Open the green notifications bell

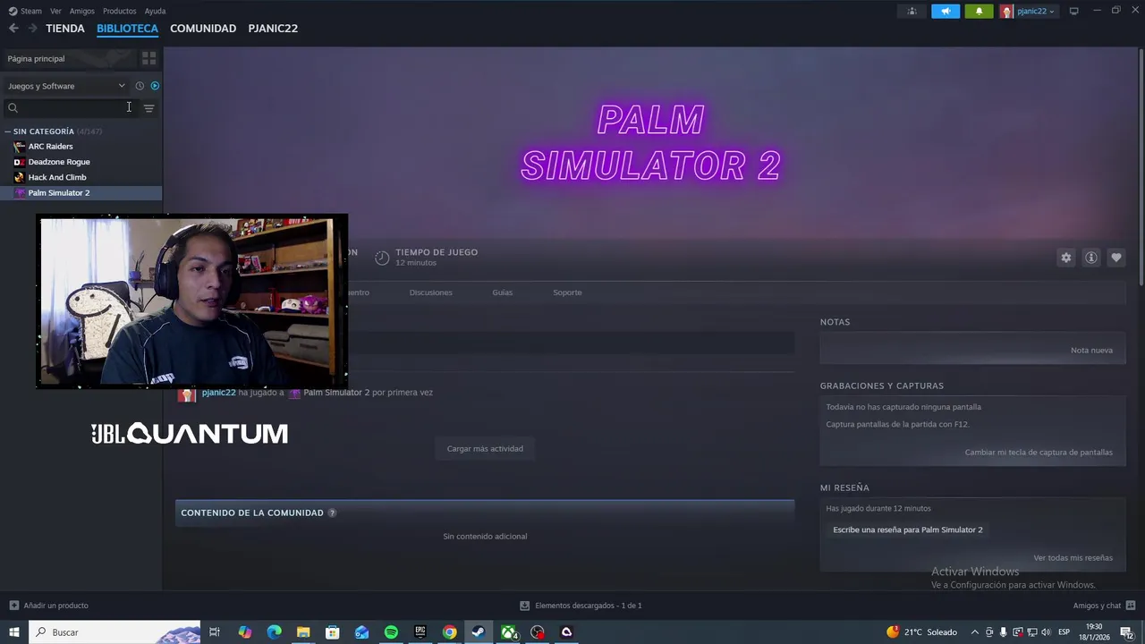979,12
